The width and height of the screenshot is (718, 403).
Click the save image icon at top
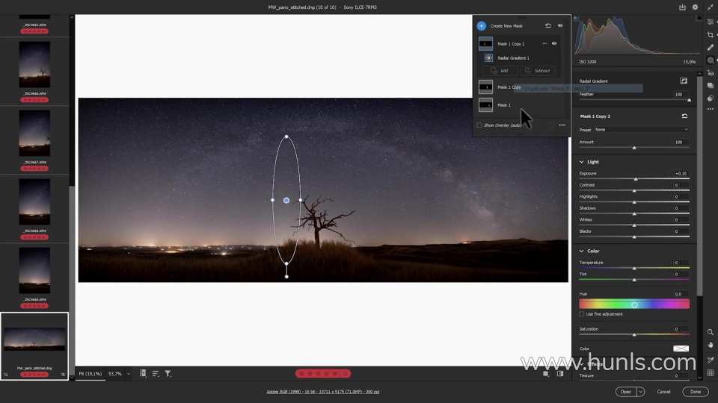click(682, 7)
